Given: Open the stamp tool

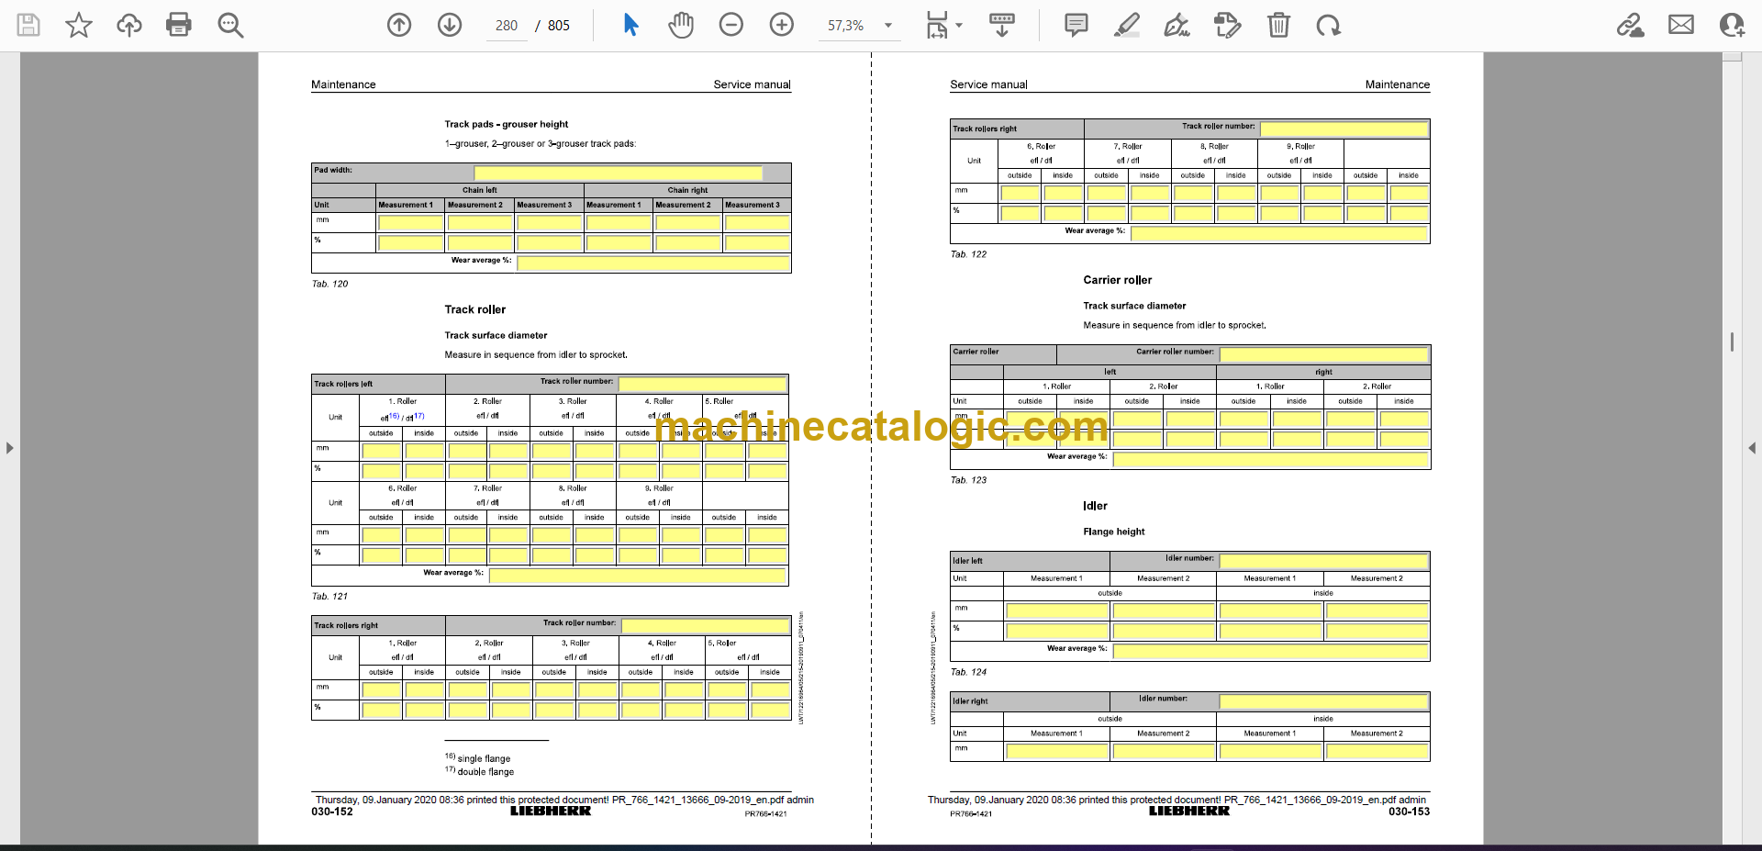Looking at the screenshot, I should click(1227, 25).
